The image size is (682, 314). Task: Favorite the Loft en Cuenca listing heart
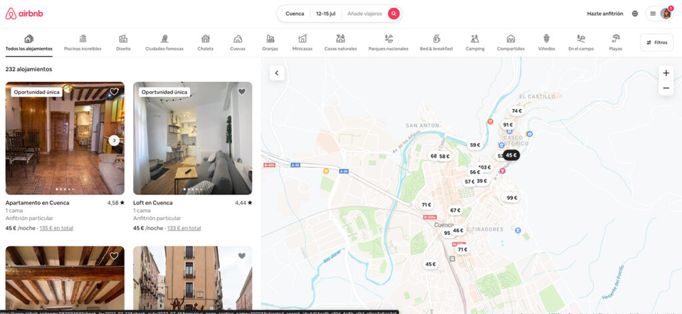(x=242, y=92)
